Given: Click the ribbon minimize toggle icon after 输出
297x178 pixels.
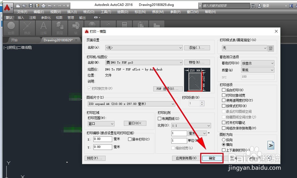Looking at the screenshot, I should click(x=96, y=18).
